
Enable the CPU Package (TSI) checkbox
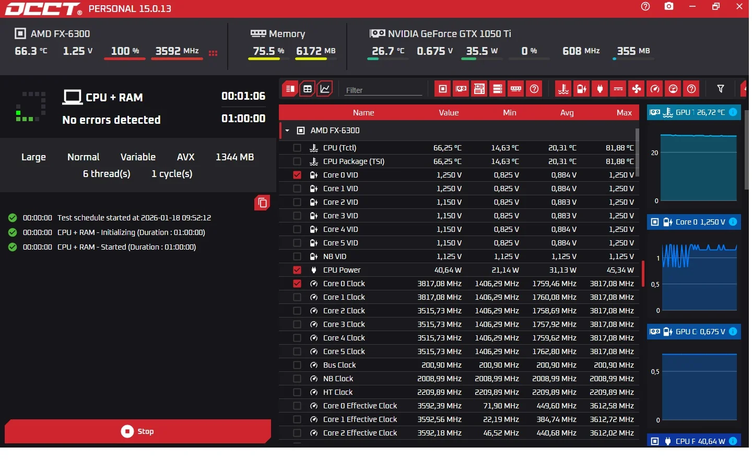coord(297,161)
